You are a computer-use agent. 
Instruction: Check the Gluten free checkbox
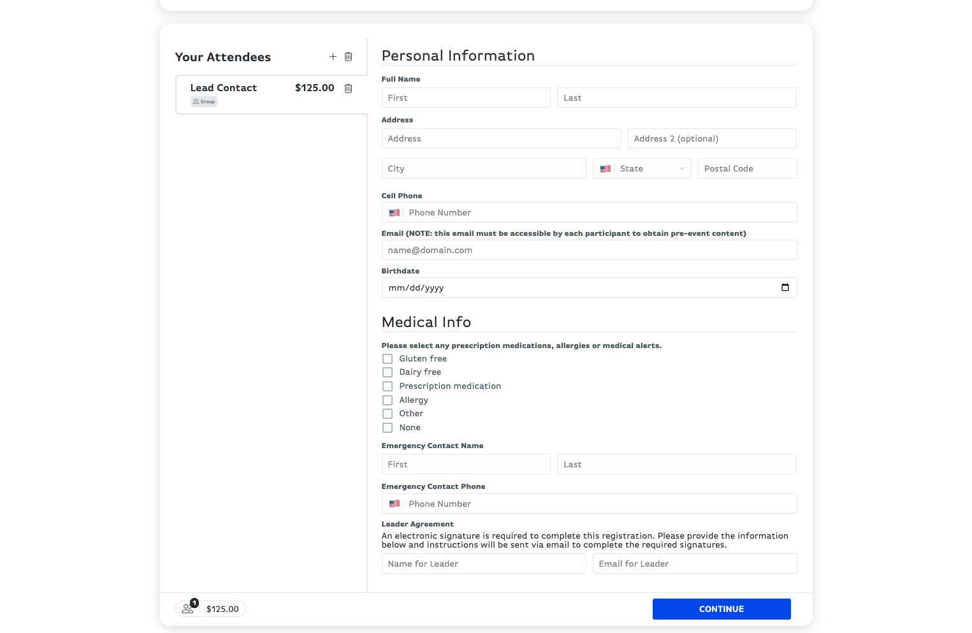(388, 359)
